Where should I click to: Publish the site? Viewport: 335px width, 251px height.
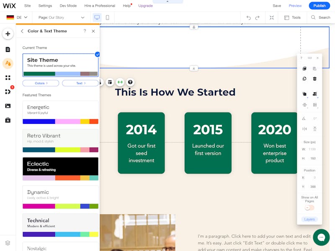click(x=320, y=6)
